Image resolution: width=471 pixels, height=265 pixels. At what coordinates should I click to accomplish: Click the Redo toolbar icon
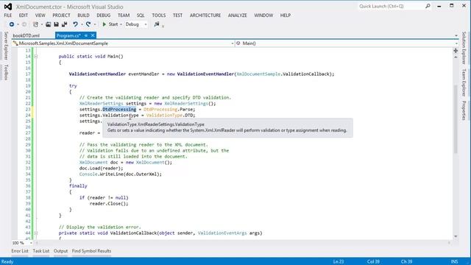click(88, 24)
